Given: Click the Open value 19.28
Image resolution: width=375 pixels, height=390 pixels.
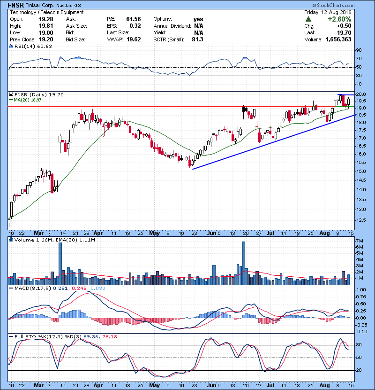Looking at the screenshot, I should [x=46, y=19].
